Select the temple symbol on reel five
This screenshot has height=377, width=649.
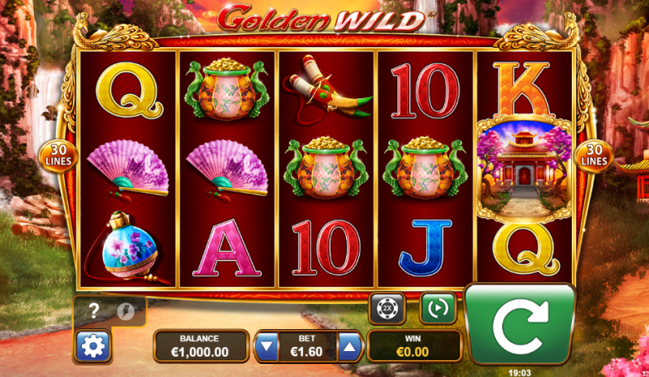(525, 170)
